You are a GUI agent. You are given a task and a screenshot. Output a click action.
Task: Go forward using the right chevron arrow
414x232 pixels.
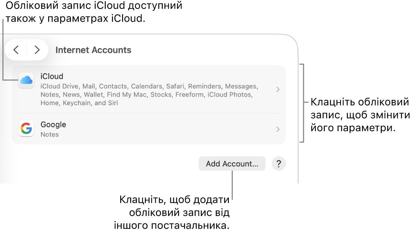pos(37,50)
